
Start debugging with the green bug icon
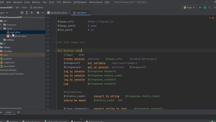click(x=205, y=7)
